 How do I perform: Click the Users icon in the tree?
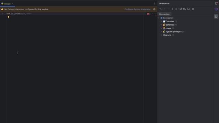click(164, 28)
